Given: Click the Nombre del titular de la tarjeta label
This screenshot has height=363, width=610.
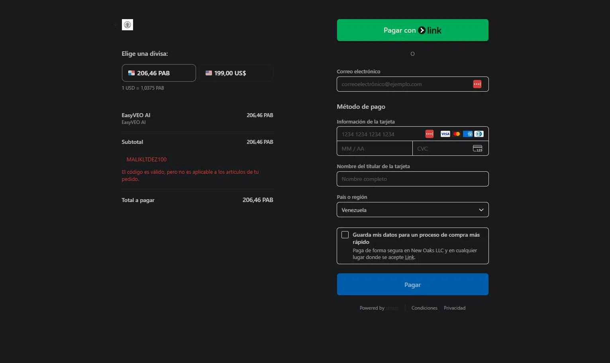Looking at the screenshot, I should pyautogui.click(x=373, y=166).
